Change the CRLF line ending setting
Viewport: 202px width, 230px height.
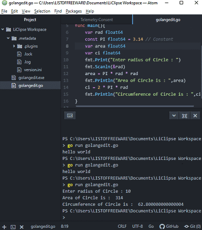[x=122, y=226]
